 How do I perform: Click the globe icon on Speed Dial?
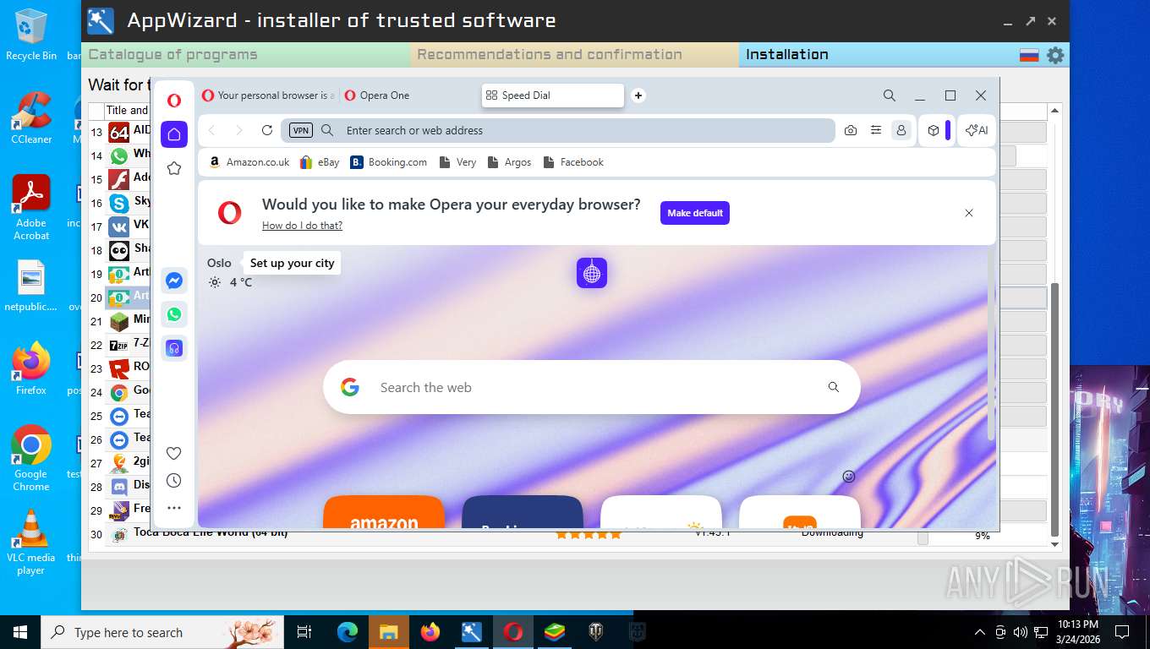click(592, 274)
